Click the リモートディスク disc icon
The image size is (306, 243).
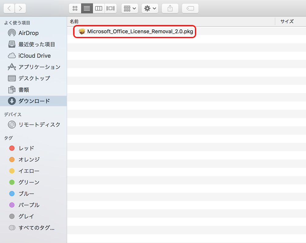12,125
